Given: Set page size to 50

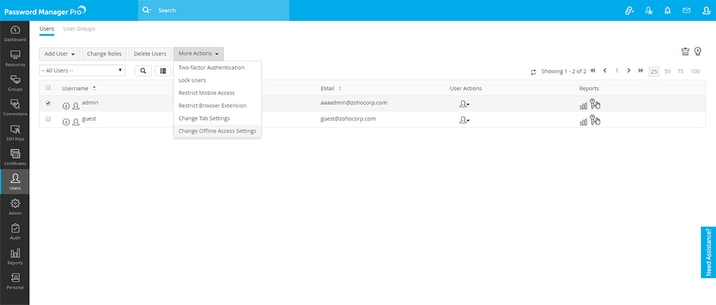Looking at the screenshot, I should tap(667, 71).
